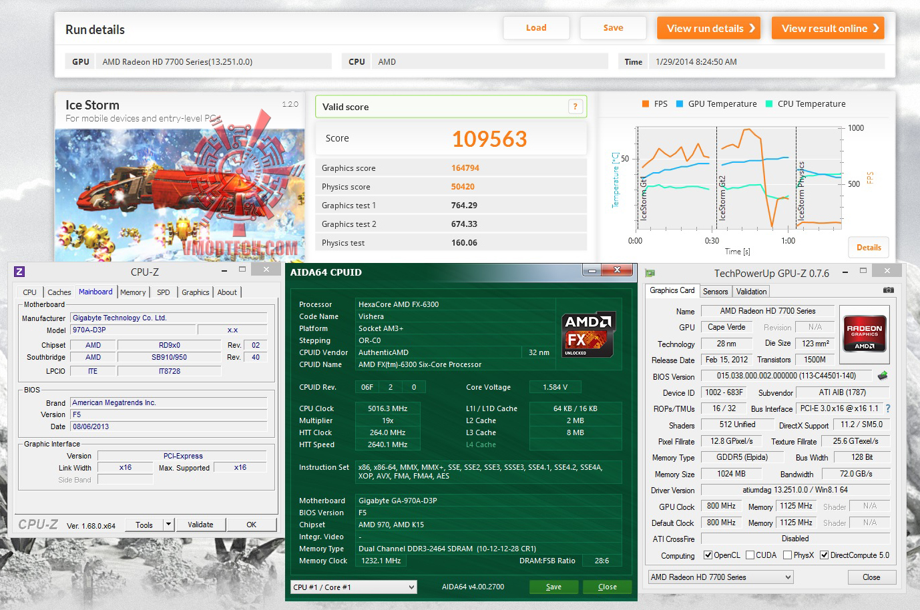Screen dimensions: 920x610
Task: Toggle the PhysX checkbox in GPU-Z
Action: point(788,555)
